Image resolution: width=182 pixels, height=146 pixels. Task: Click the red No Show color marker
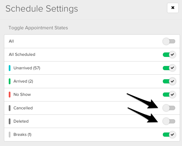coord(10,94)
